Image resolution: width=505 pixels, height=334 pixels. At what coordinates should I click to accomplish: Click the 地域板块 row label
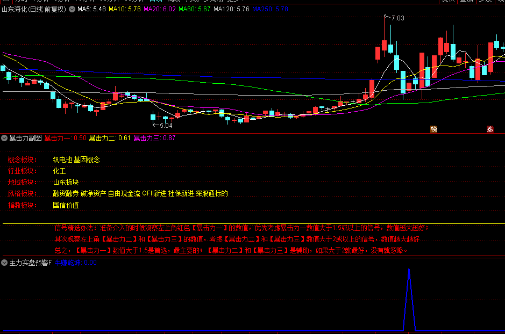click(x=22, y=182)
